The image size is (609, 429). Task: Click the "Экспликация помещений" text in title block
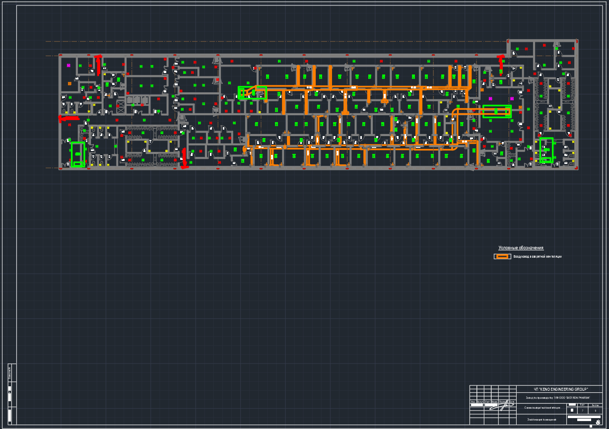pyautogui.click(x=541, y=420)
